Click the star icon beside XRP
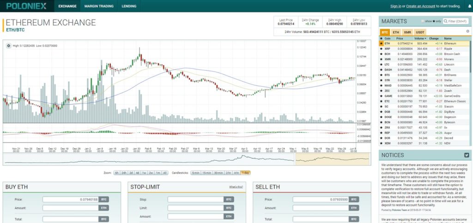The image size is (473, 223). pyautogui.click(x=381, y=48)
